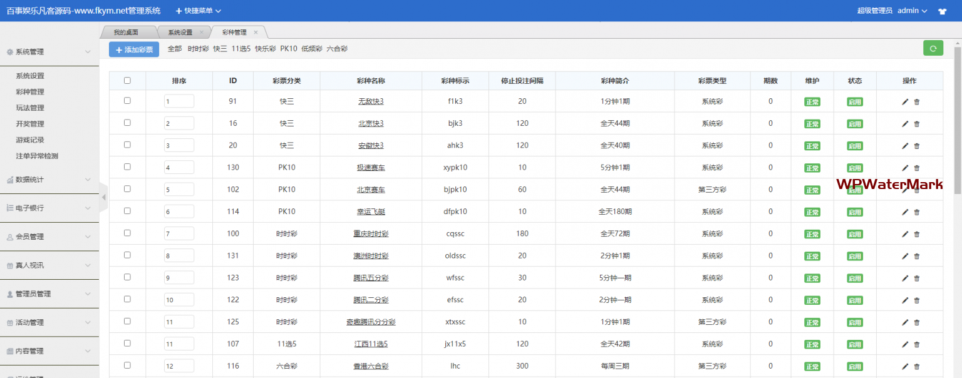The height and width of the screenshot is (378, 962).
Task: Open the 重庆时时彩 lottery name link
Action: (371, 233)
